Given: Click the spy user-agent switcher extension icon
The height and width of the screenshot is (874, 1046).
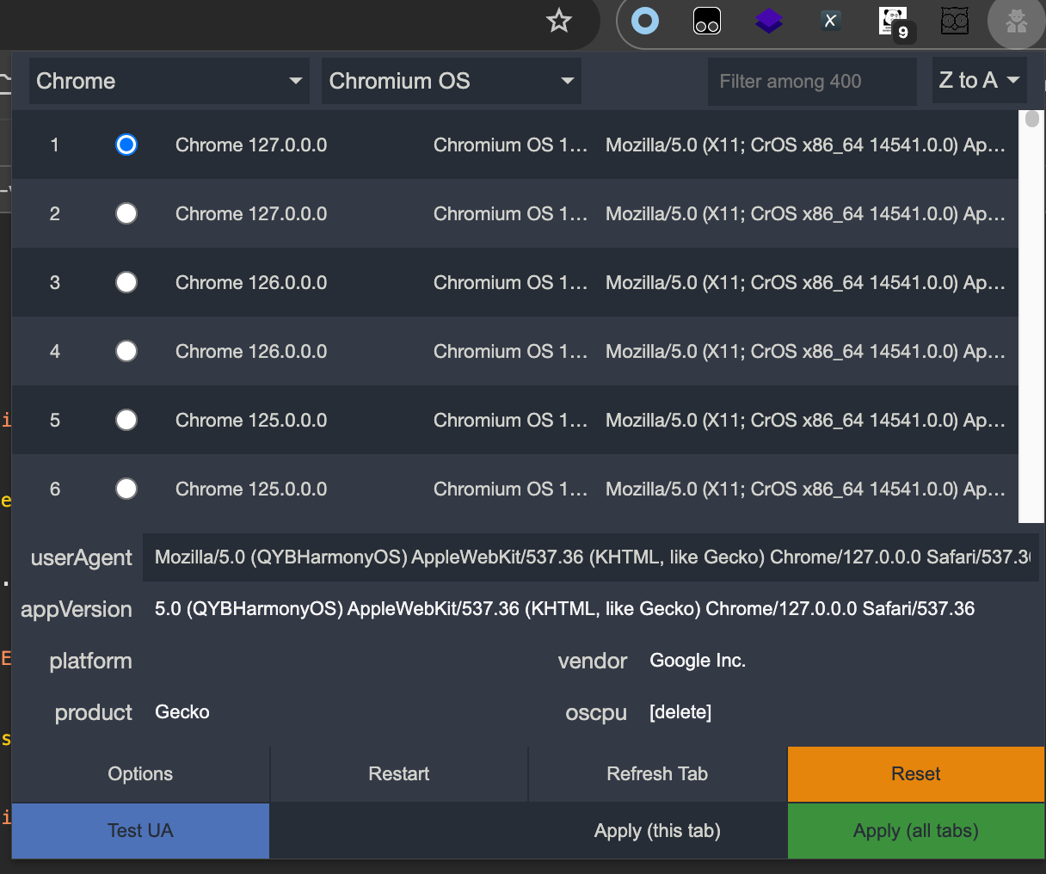Looking at the screenshot, I should point(1017,21).
